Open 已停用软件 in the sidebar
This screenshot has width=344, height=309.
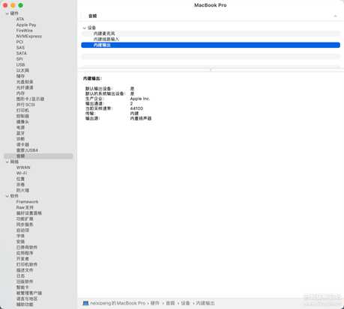27,248
